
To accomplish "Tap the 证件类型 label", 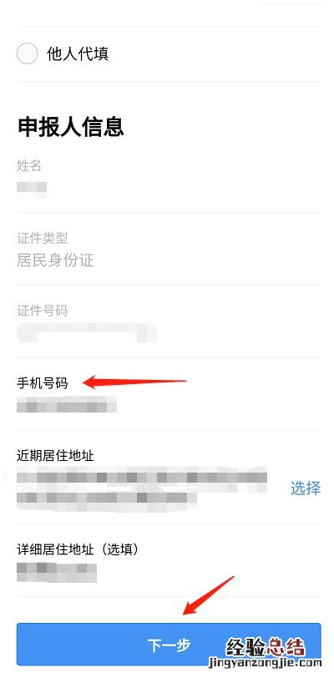I will tap(42, 238).
